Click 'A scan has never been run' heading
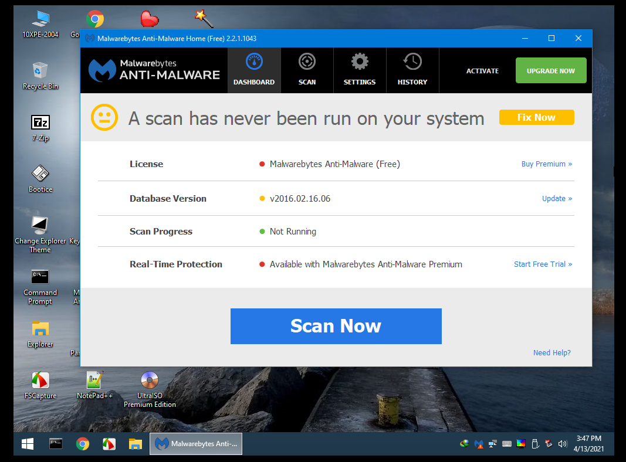 [306, 118]
